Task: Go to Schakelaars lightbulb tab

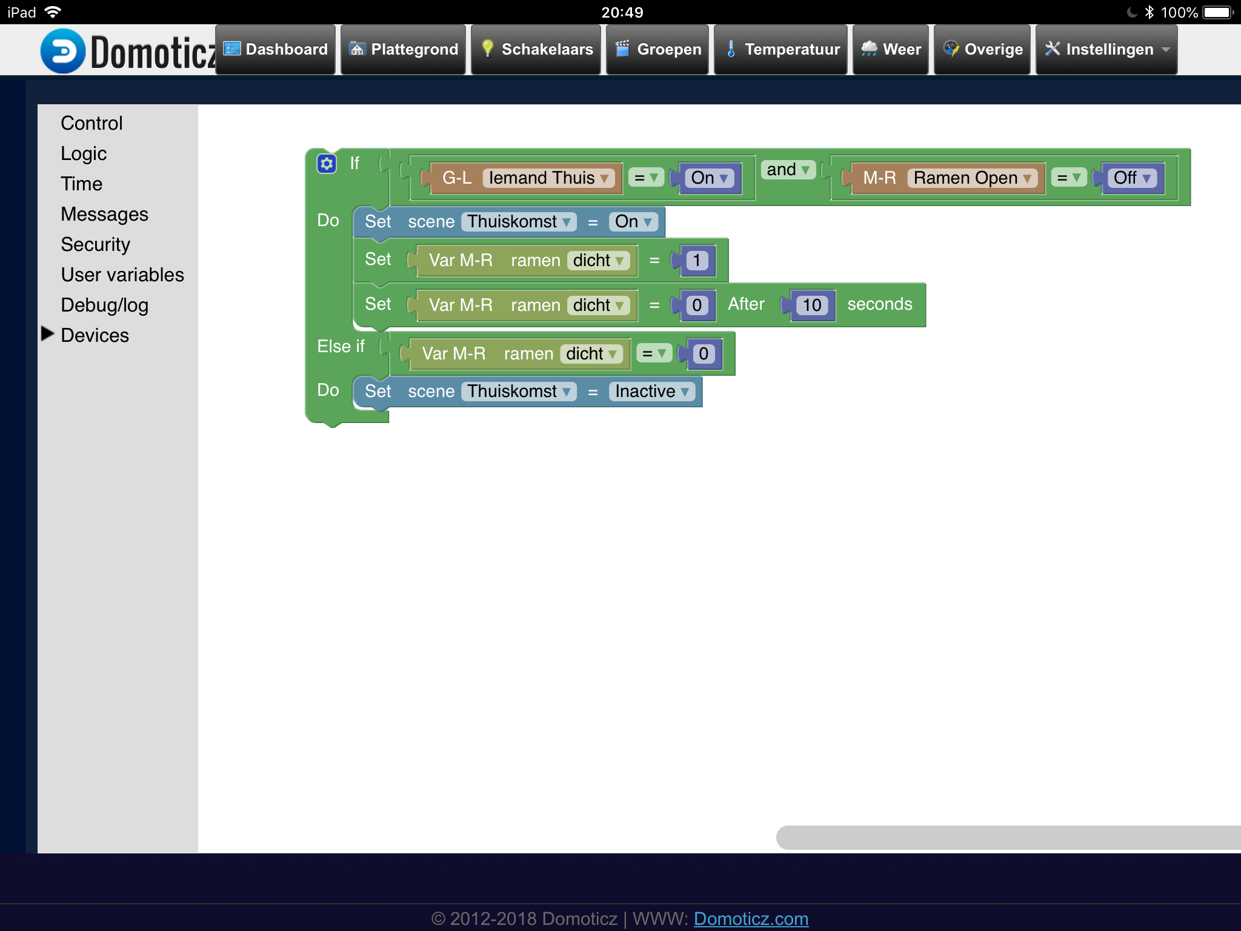Action: (x=536, y=50)
